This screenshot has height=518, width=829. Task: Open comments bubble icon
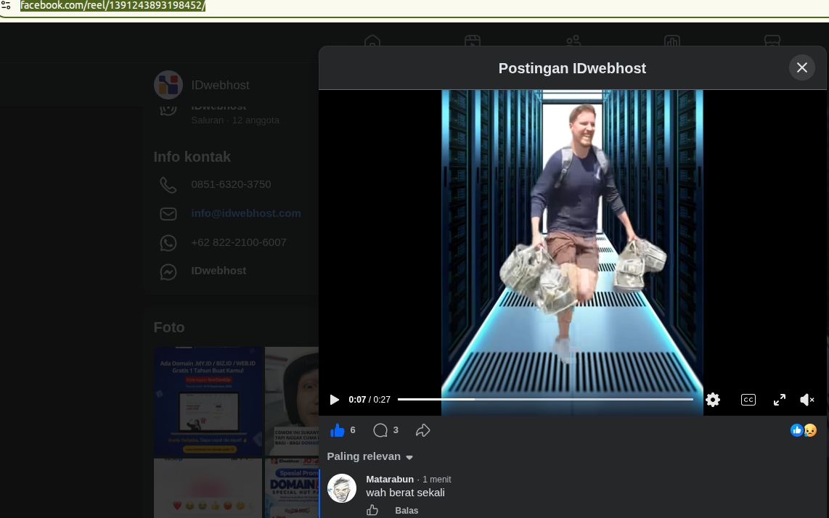tap(380, 430)
